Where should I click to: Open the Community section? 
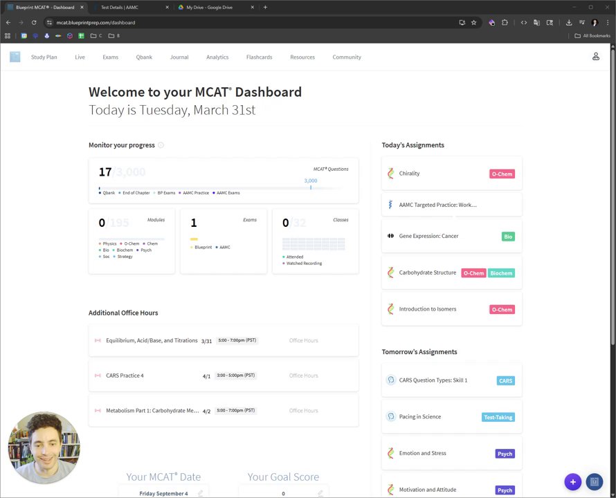coord(347,57)
